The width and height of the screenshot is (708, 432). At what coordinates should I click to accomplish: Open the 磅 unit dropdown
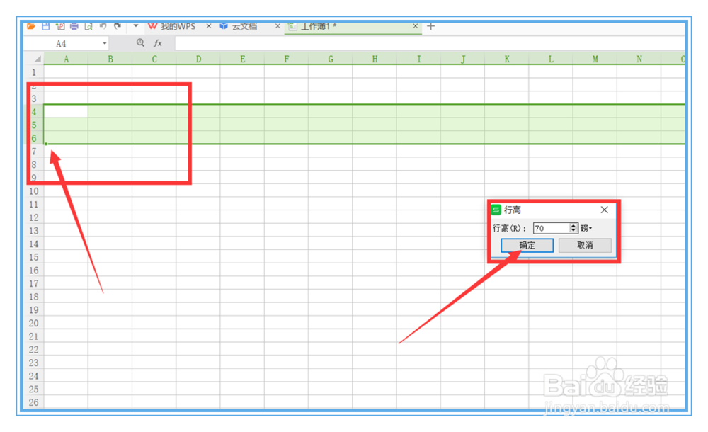click(x=586, y=228)
